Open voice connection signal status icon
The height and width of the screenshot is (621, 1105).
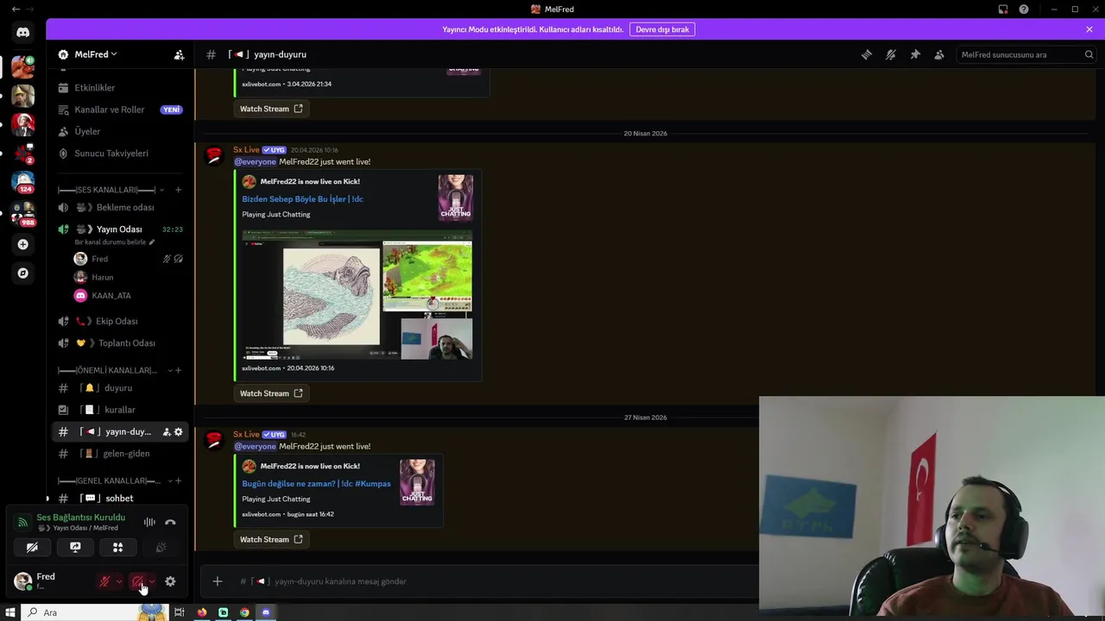coord(22,522)
